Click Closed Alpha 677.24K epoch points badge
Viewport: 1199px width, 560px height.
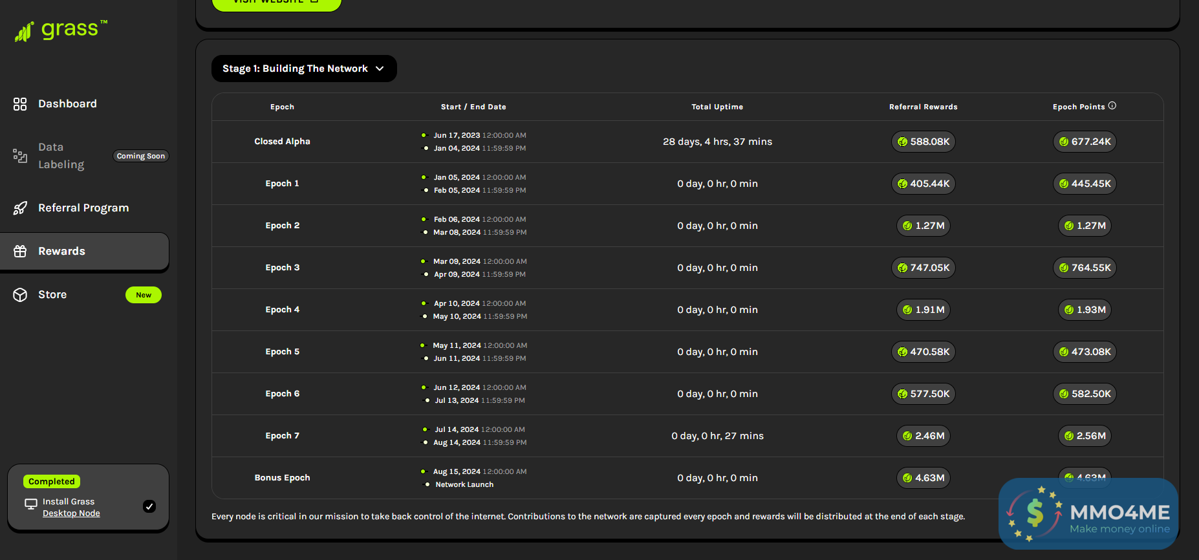click(1085, 142)
